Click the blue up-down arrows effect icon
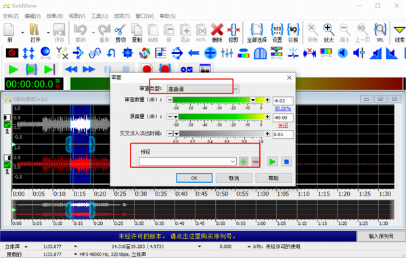This screenshot has height=258, width=406. coord(28,53)
